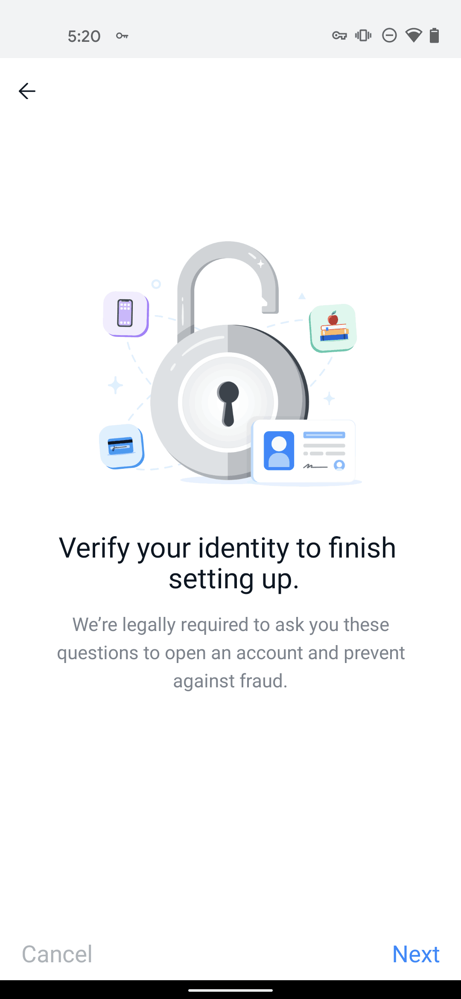Tap the blue credit card icon tile
This screenshot has width=461, height=999.
(122, 447)
